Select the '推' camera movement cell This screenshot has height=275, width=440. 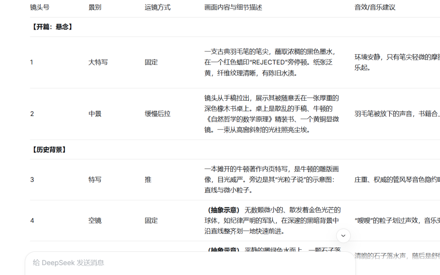pos(148,180)
